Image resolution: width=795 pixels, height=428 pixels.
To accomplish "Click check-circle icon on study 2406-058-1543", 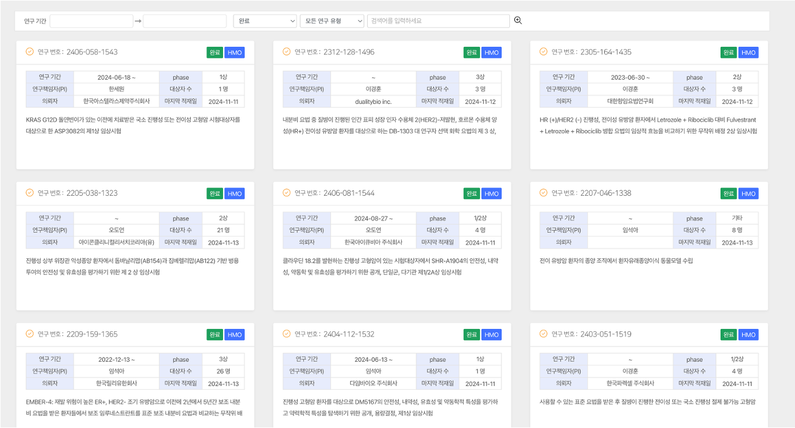I will 30,52.
